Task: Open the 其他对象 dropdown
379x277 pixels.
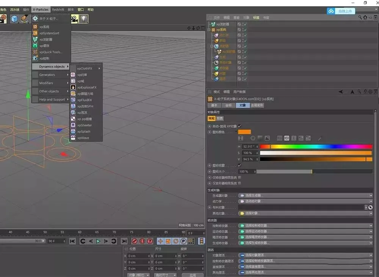Action: pos(305,213)
